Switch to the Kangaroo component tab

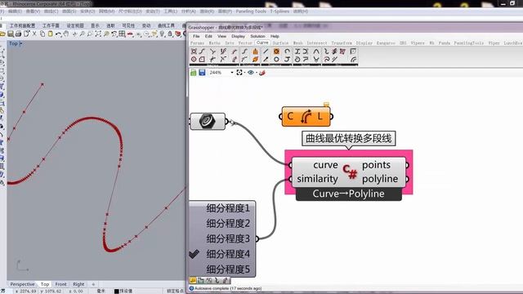click(x=386, y=43)
